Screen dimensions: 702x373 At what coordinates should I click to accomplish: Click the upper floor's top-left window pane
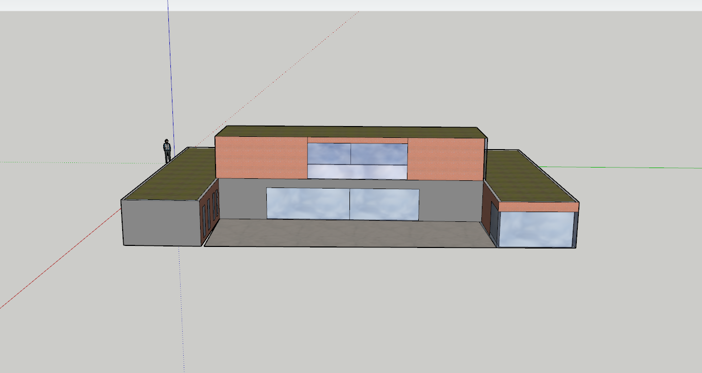[x=329, y=153]
